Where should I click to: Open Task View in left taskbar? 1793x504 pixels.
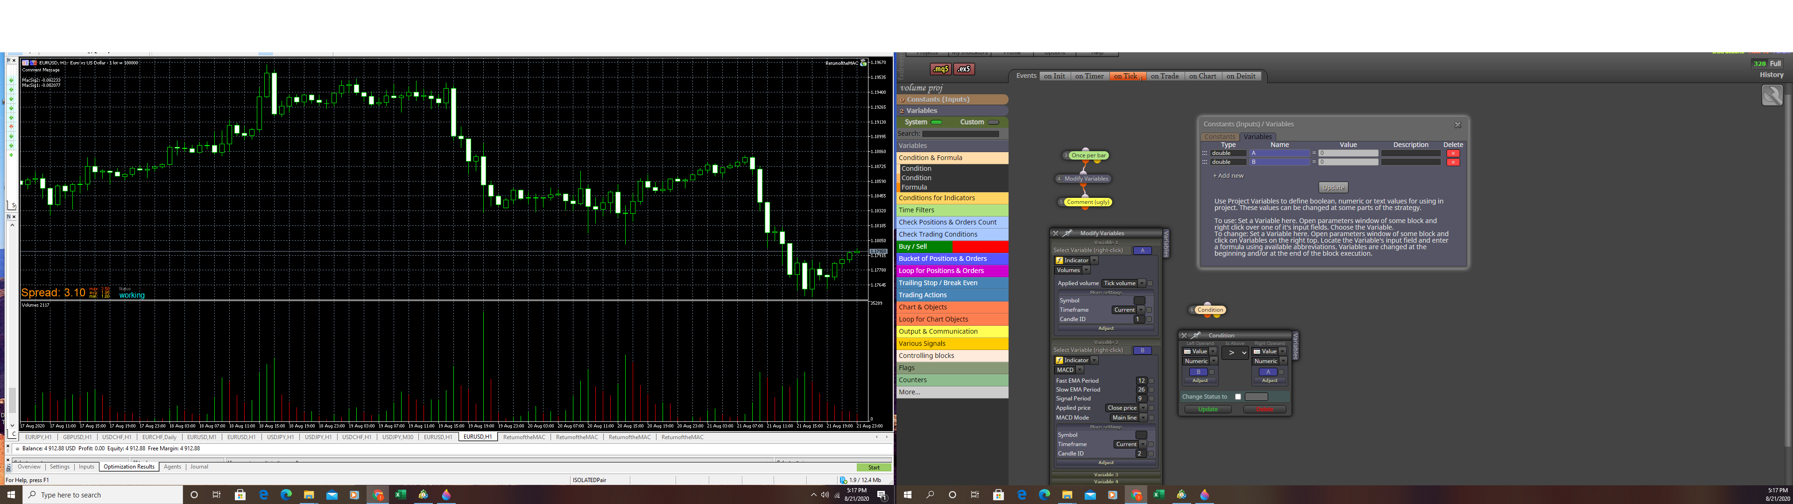coord(217,495)
